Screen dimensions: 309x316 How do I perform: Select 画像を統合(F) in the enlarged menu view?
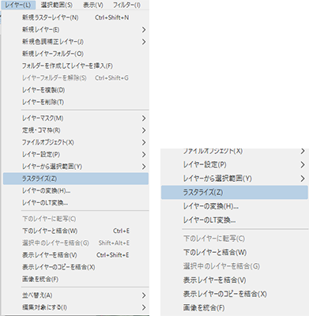tap(235, 307)
